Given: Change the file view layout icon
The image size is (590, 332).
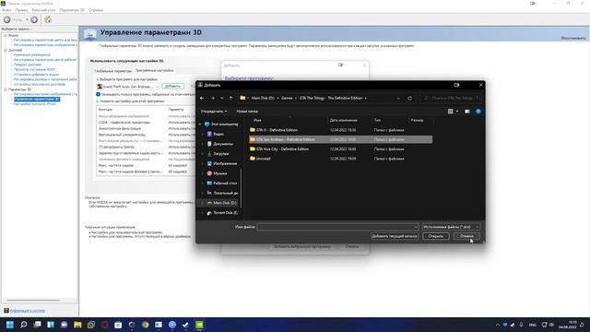Looking at the screenshot, I should point(451,112).
